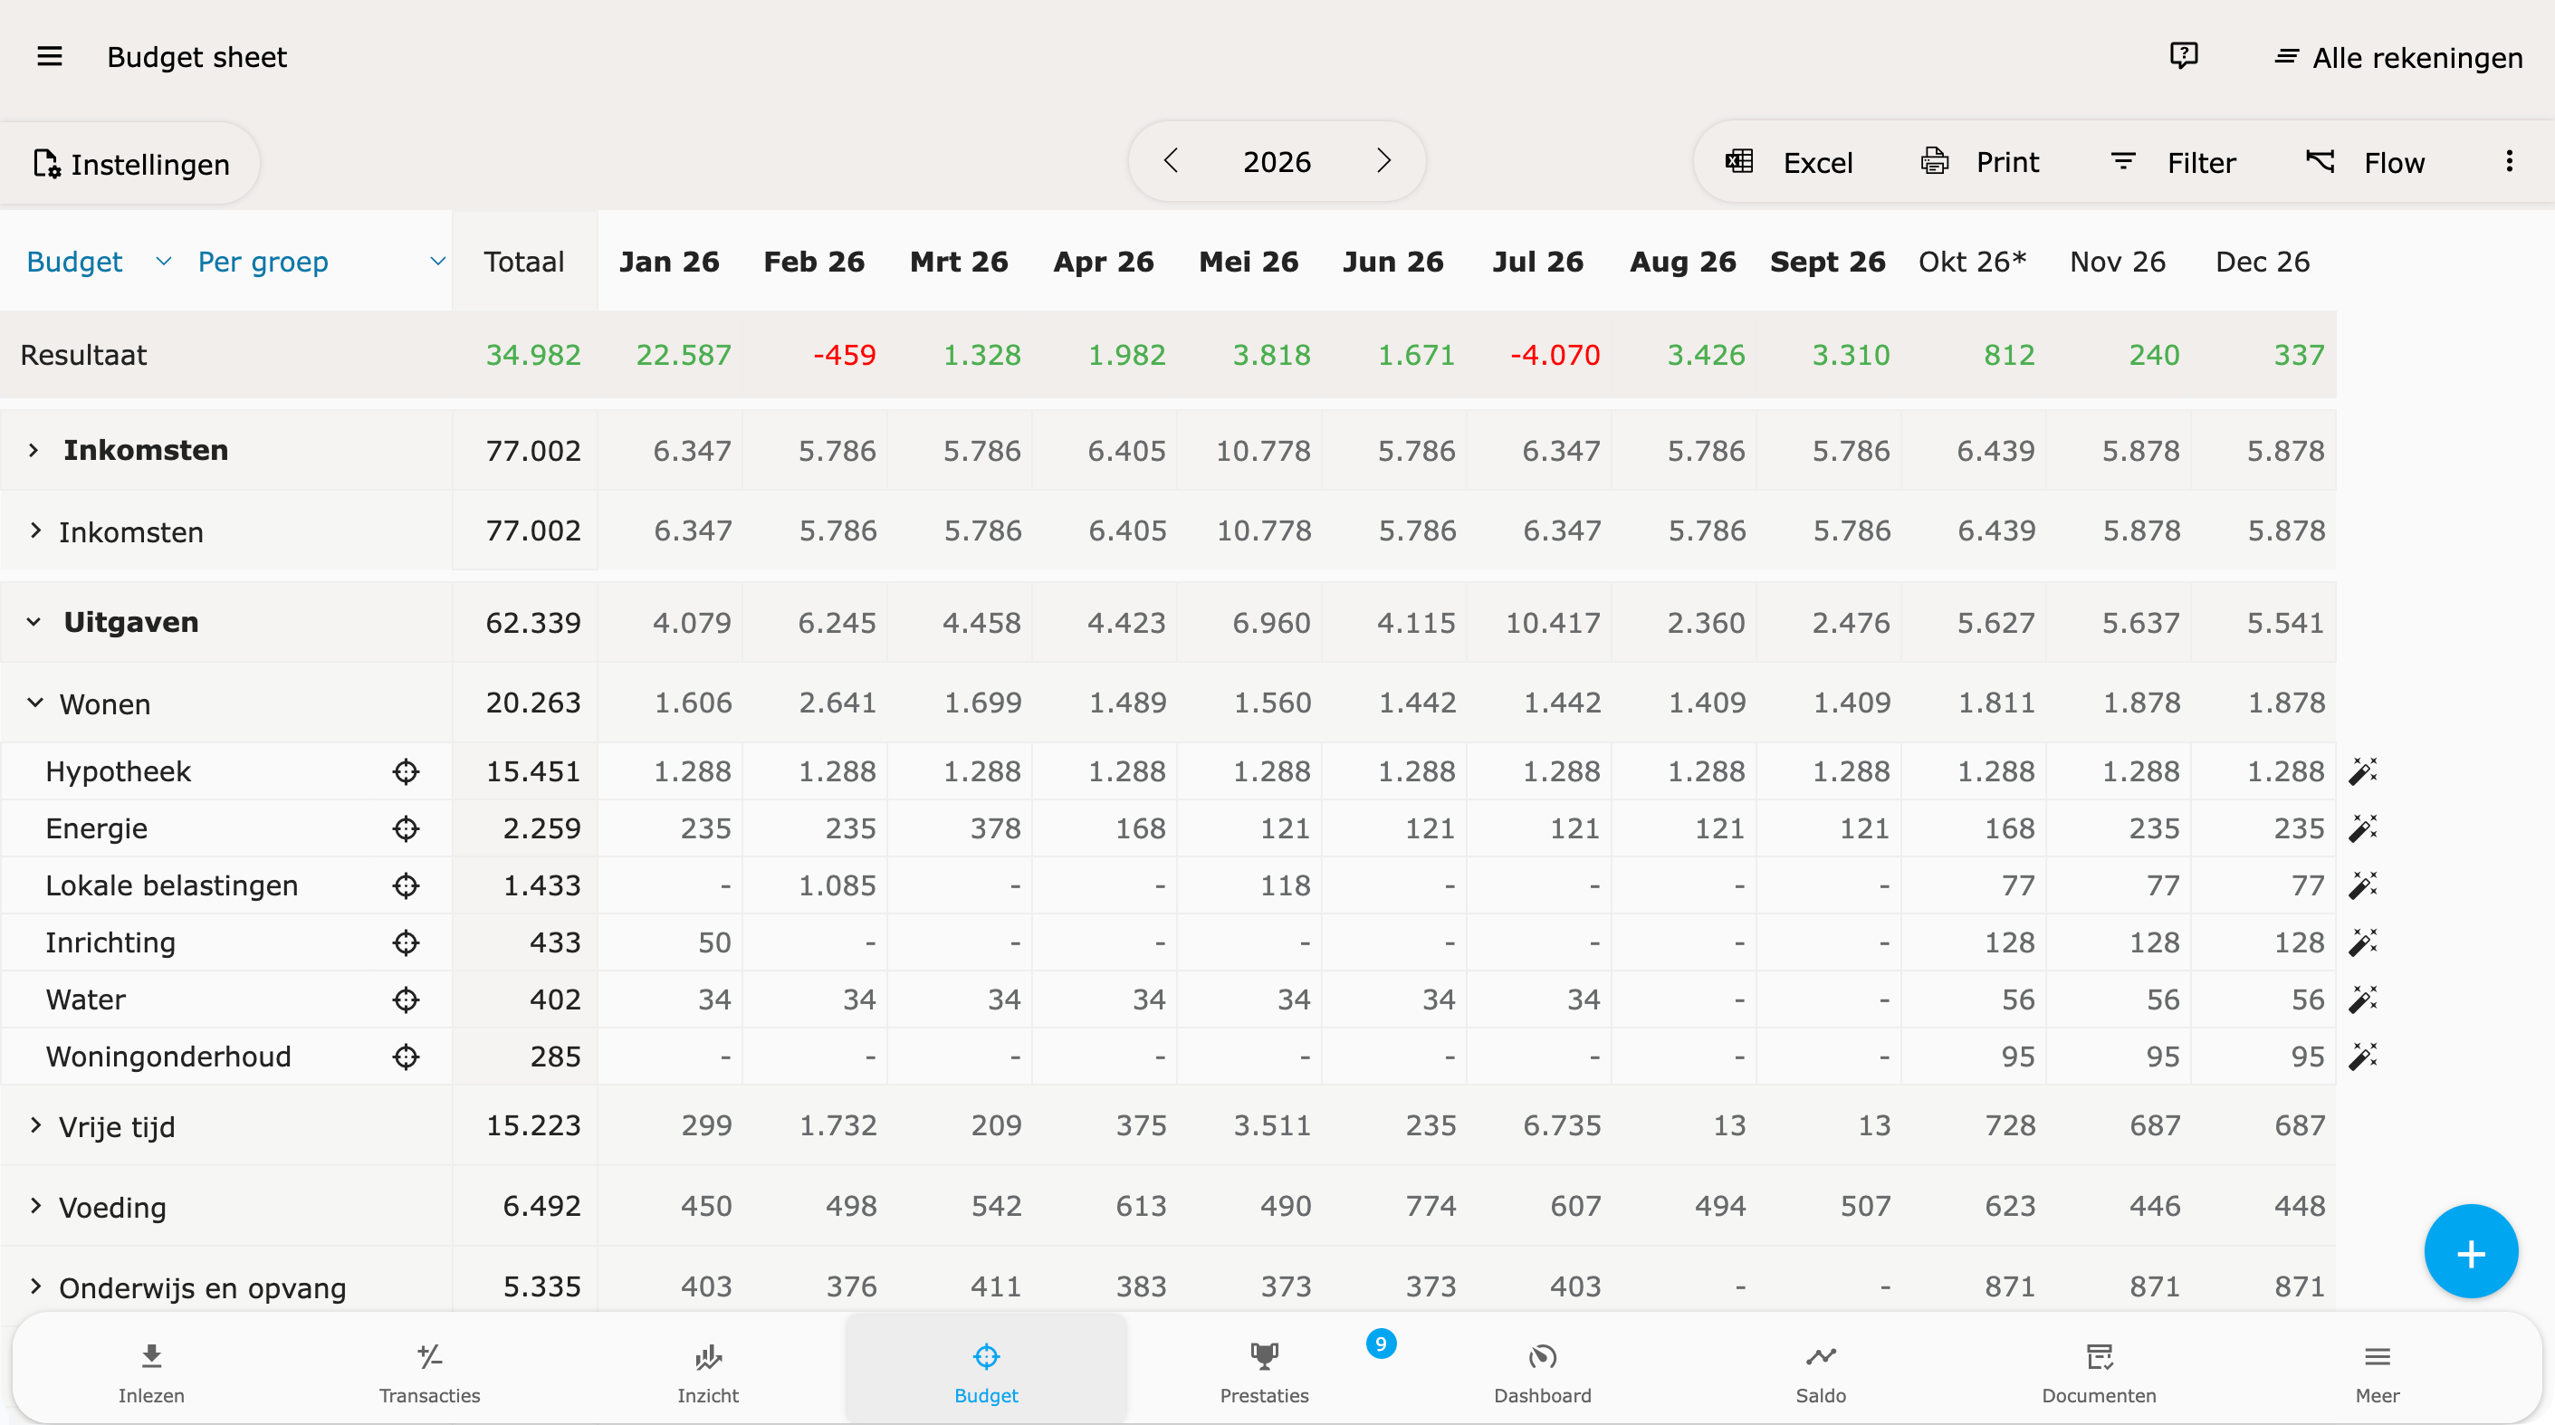Click the Water budget target icon

pos(406,999)
